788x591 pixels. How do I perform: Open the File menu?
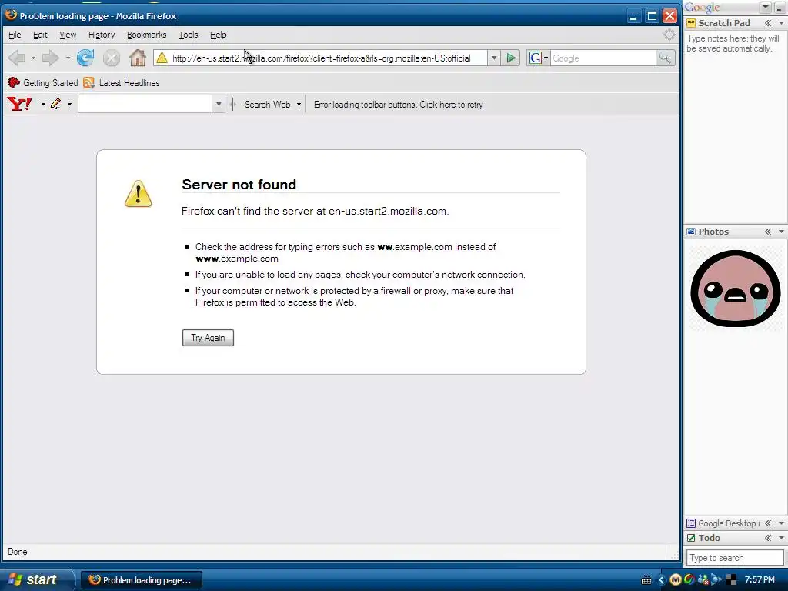coord(15,35)
